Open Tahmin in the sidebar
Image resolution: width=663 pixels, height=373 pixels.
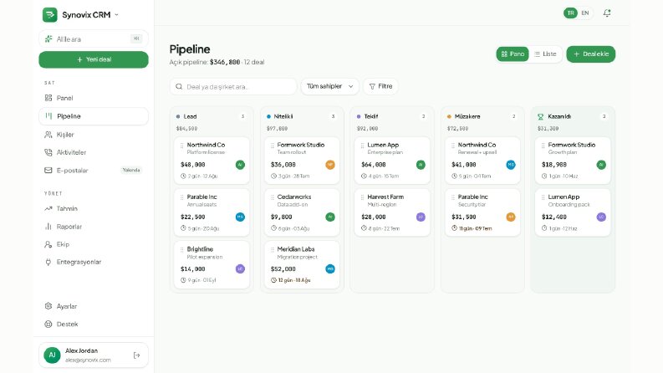pos(94,208)
